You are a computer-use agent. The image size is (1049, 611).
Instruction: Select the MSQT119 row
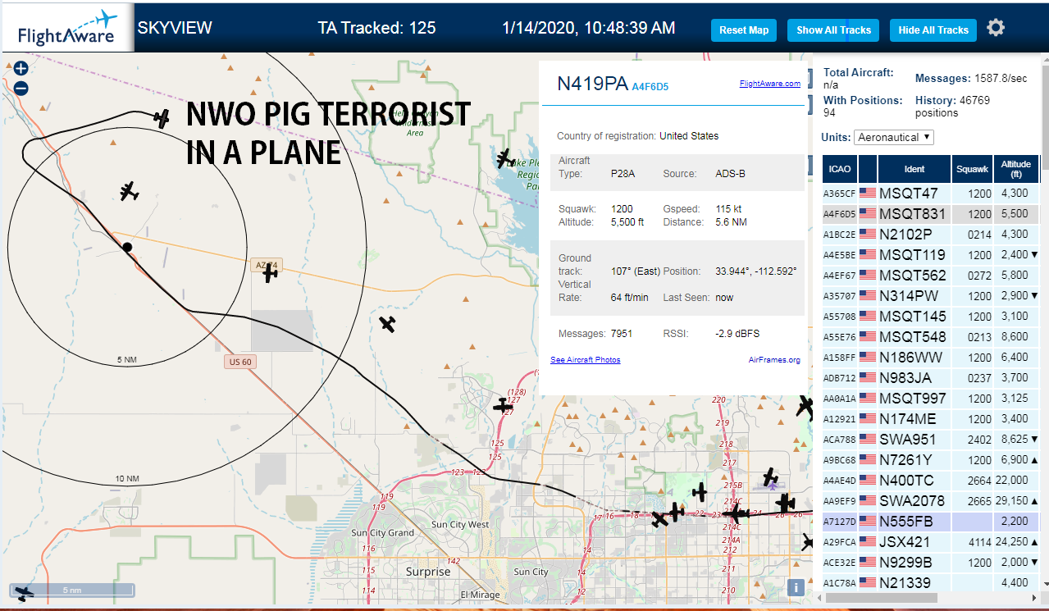tap(932, 255)
